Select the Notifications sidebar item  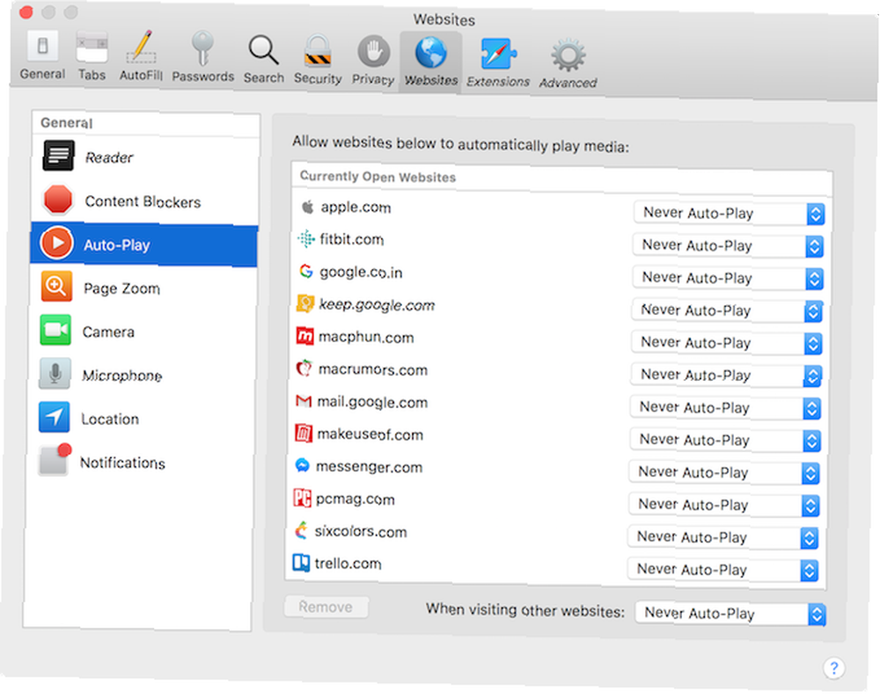142,462
